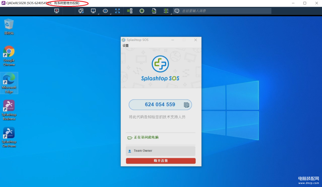Click the disconnect session icon in toolbar
This screenshot has width=322, height=187.
coord(56,11)
